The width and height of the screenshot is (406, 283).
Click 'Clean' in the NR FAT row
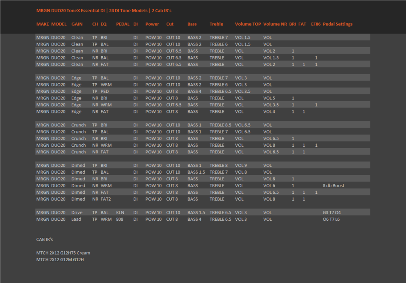77,65
